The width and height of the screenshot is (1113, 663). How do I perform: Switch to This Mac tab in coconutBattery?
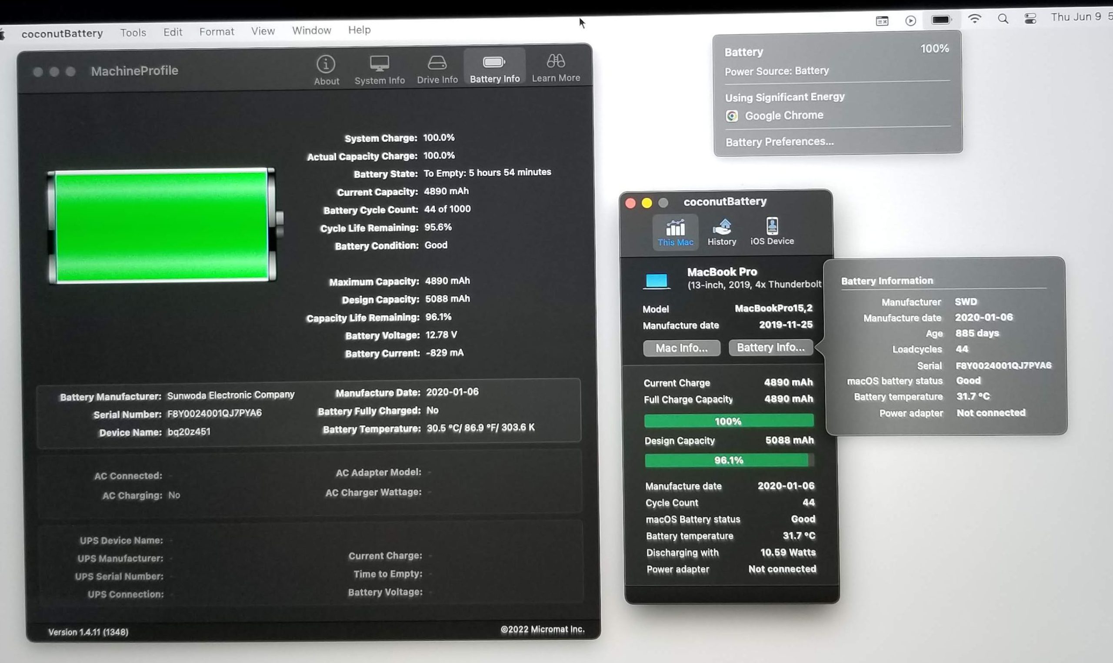click(675, 232)
